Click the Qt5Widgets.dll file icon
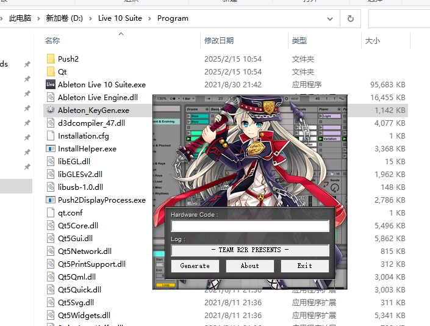Viewport: 430px width, 326px height. point(51,315)
